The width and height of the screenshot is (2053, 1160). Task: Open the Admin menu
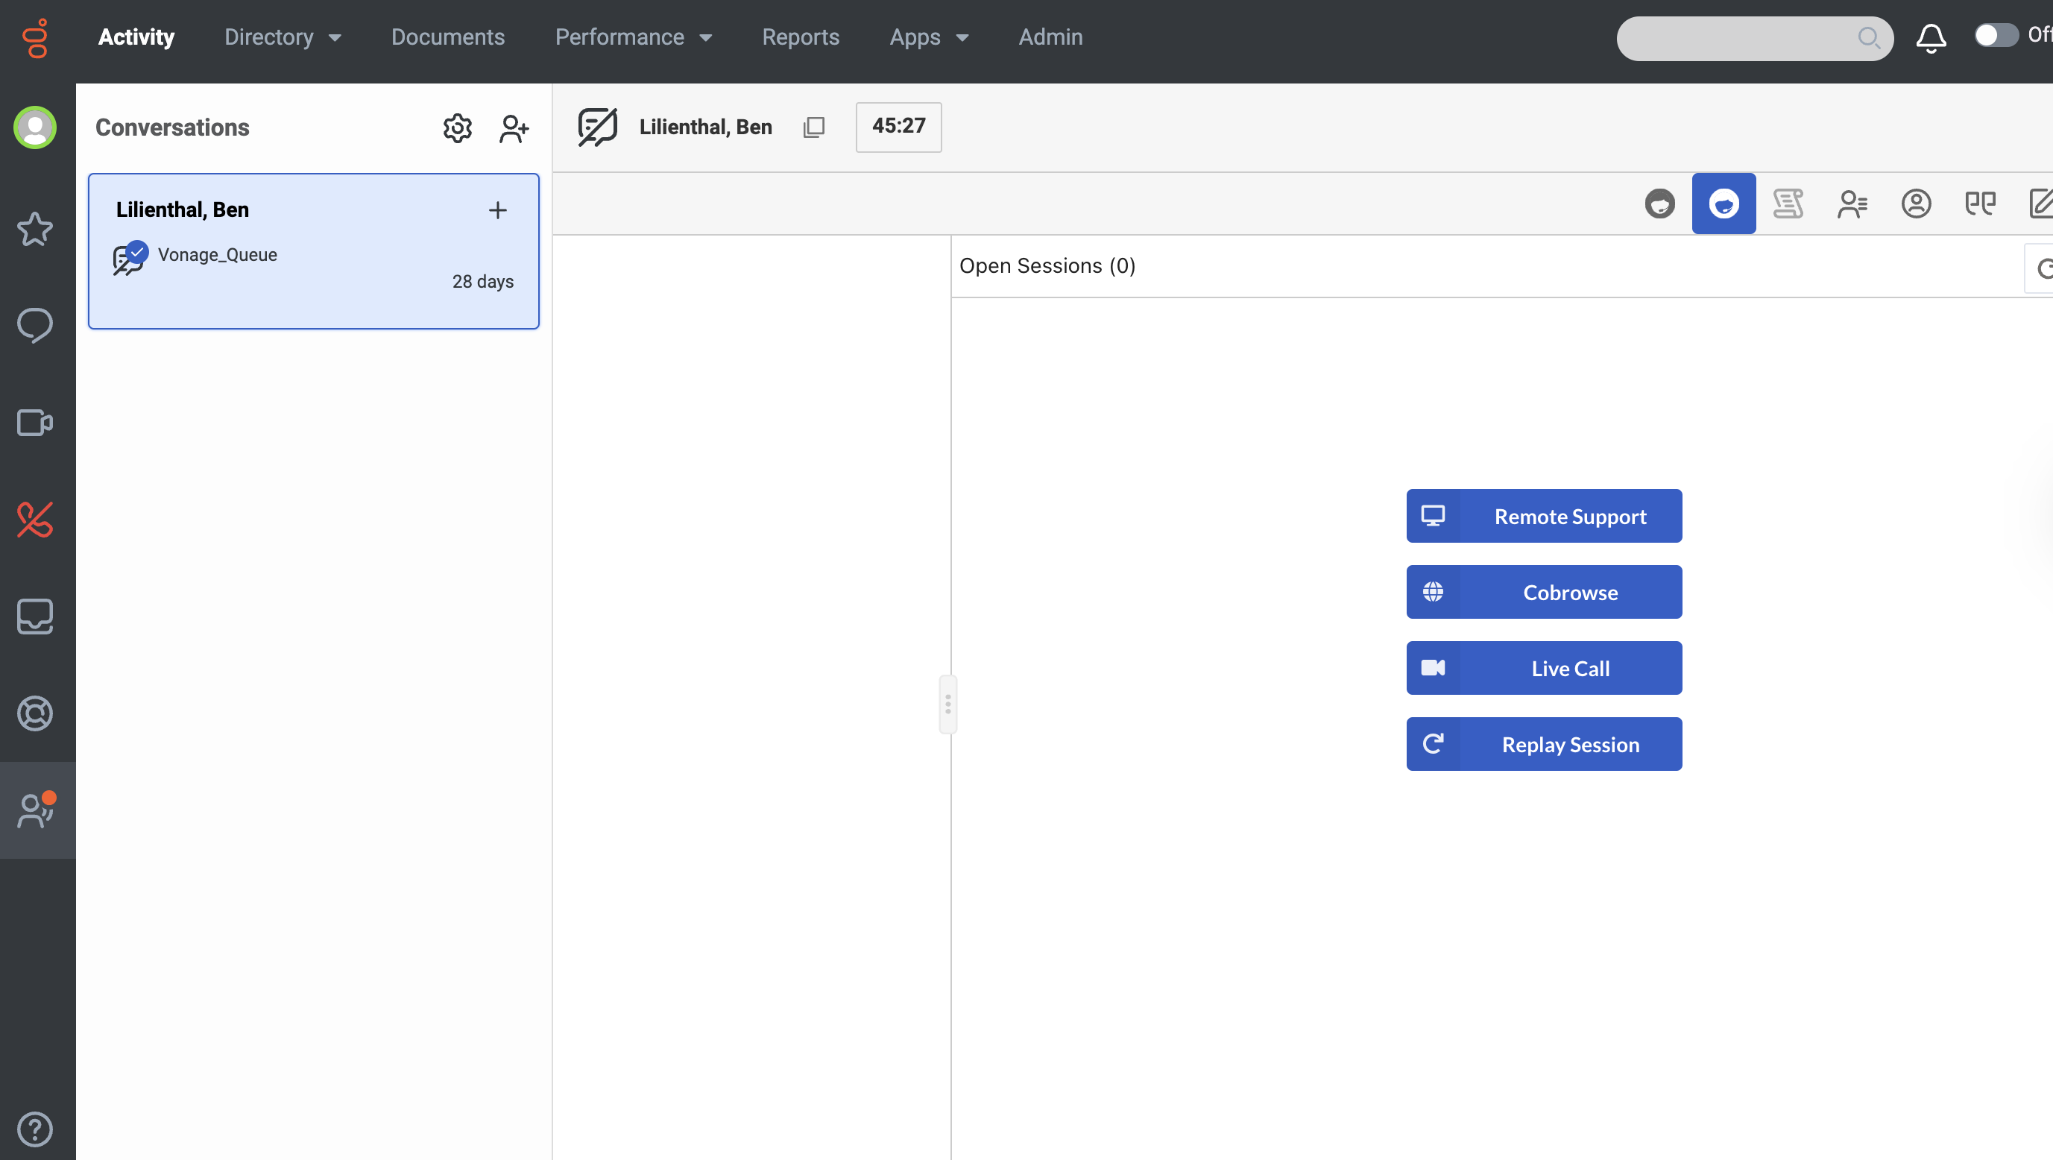pyautogui.click(x=1050, y=37)
